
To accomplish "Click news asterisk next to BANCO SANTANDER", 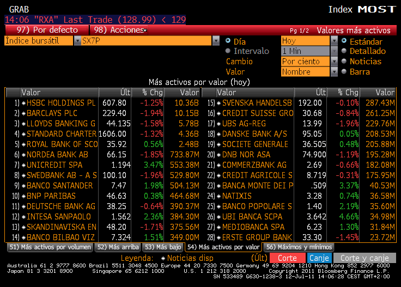I will point(23,186).
